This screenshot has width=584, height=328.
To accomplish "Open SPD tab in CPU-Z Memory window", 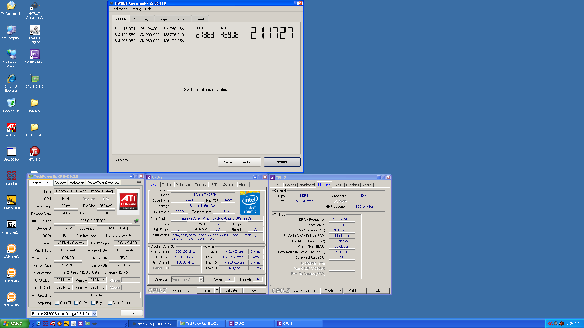I will (338, 185).
